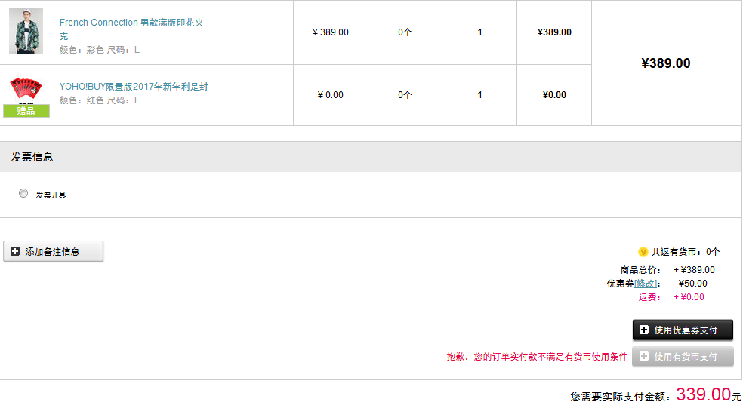Click the yellow YOHO coin icon
The height and width of the screenshot is (405, 743).
[643, 252]
